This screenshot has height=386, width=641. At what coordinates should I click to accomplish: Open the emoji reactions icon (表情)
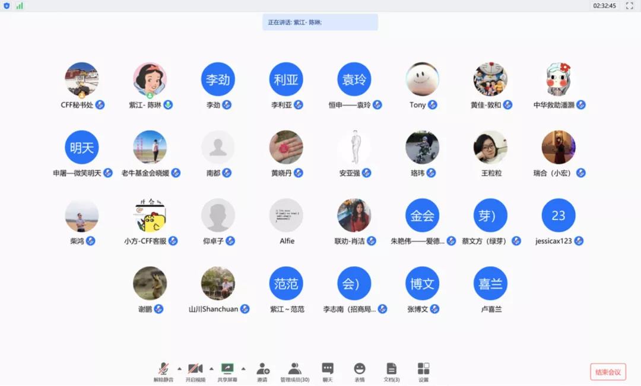point(359,368)
